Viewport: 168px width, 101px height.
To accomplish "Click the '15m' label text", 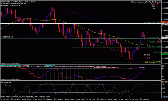I will pyautogui.click(x=154, y=6).
